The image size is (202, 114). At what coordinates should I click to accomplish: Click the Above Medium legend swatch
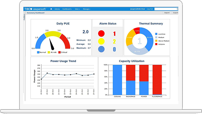click(x=156, y=41)
